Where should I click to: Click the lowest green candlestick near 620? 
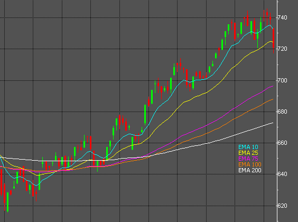point(8,202)
